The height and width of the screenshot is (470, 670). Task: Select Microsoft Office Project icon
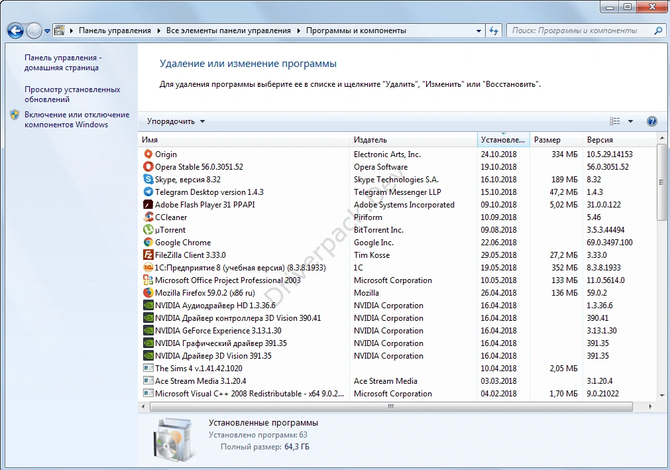point(148,280)
